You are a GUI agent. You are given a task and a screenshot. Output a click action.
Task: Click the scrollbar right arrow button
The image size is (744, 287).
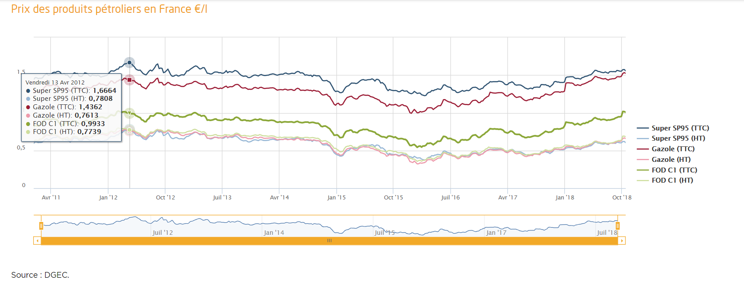point(622,241)
